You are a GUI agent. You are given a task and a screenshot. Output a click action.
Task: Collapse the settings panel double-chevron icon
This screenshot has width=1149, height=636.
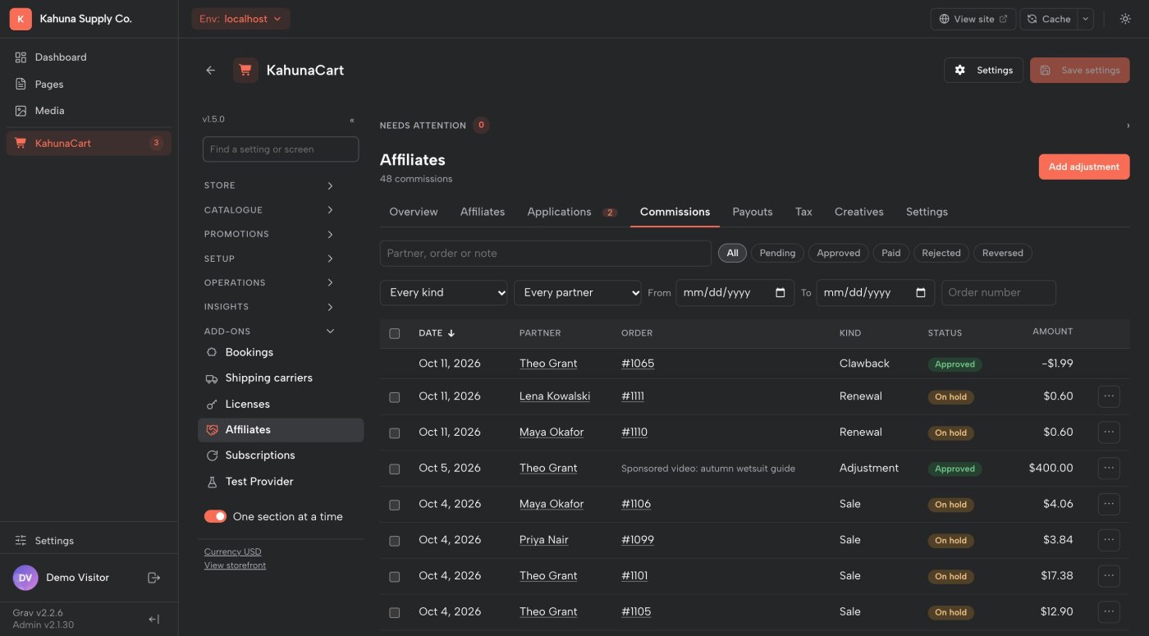point(352,120)
